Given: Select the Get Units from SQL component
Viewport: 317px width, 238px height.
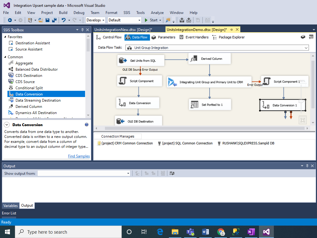Looking at the screenshot, I should (x=141, y=60).
